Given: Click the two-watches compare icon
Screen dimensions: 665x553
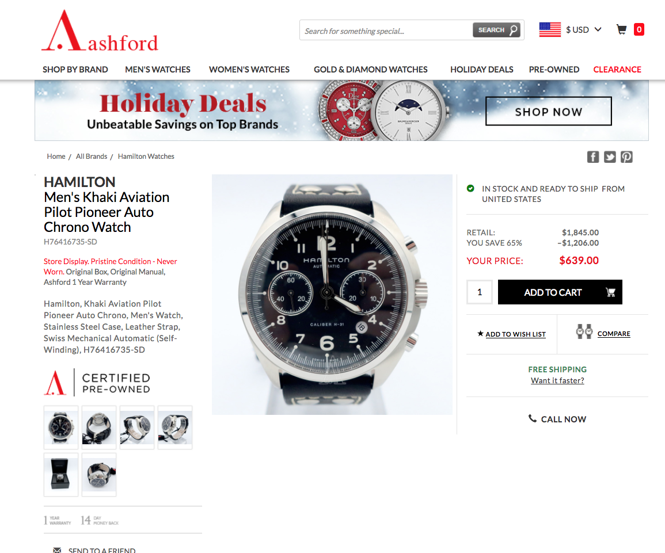Looking at the screenshot, I should click(x=584, y=332).
